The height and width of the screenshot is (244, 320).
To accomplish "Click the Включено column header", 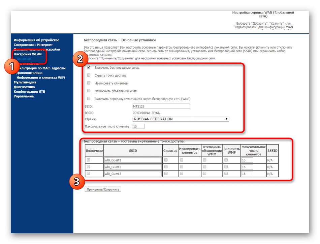I will pos(94,151).
